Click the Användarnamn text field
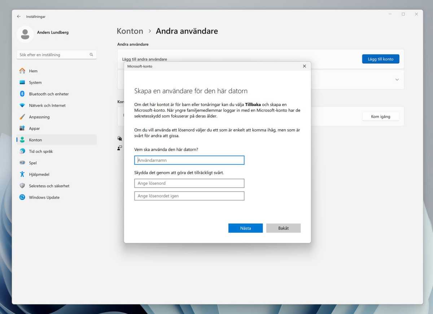 (189, 160)
